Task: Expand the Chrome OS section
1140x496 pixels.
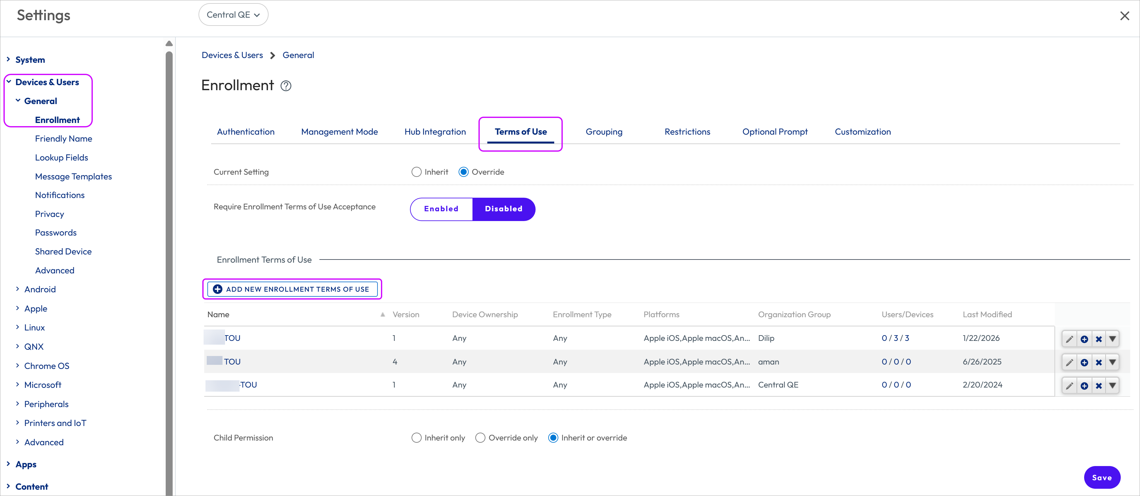Action: click(17, 365)
